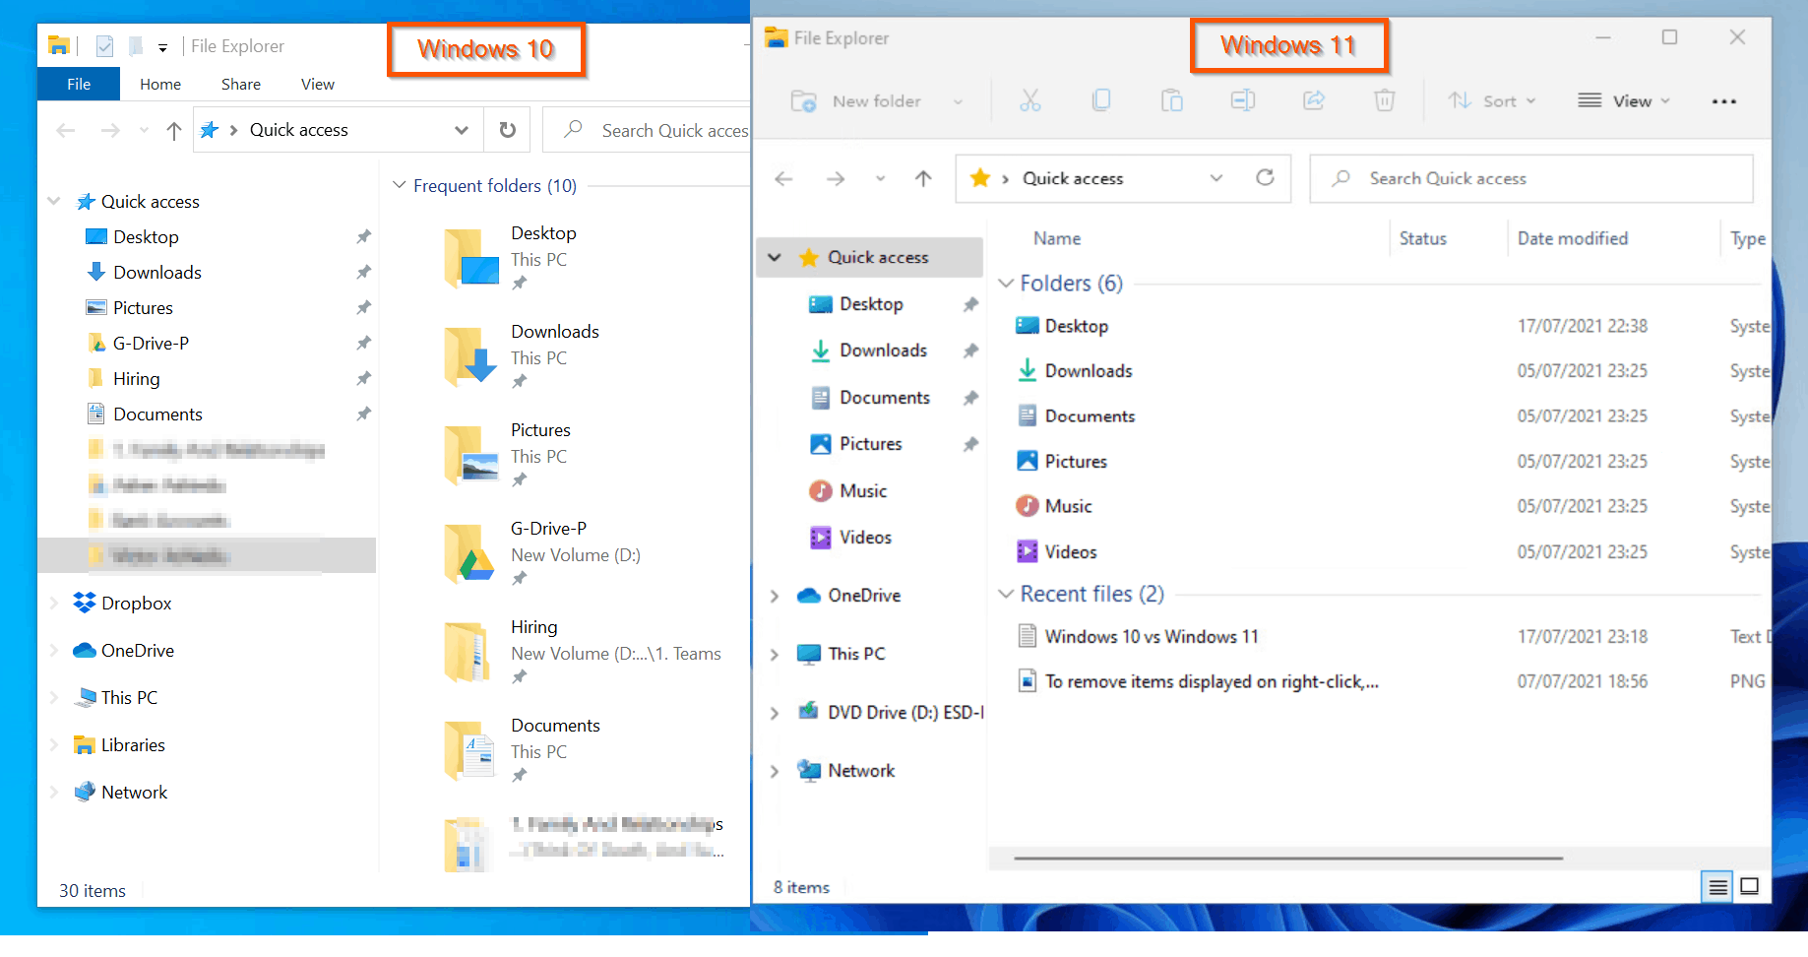Expand Libraries in Windows 10 pane

click(54, 745)
